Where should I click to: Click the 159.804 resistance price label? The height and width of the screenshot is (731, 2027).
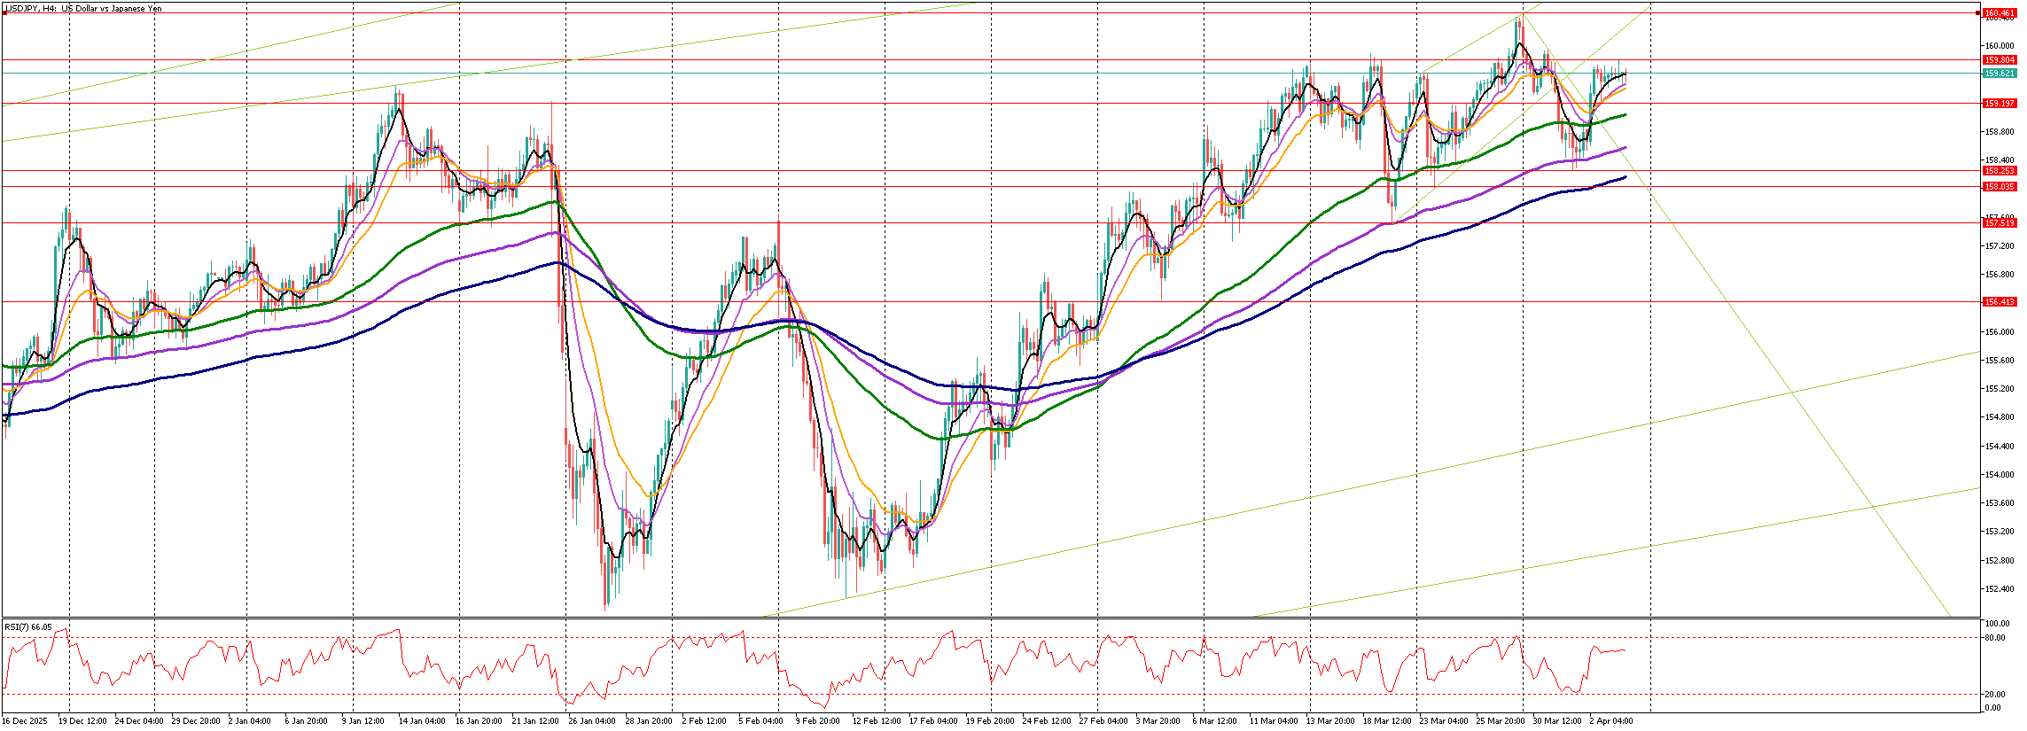tap(2000, 60)
